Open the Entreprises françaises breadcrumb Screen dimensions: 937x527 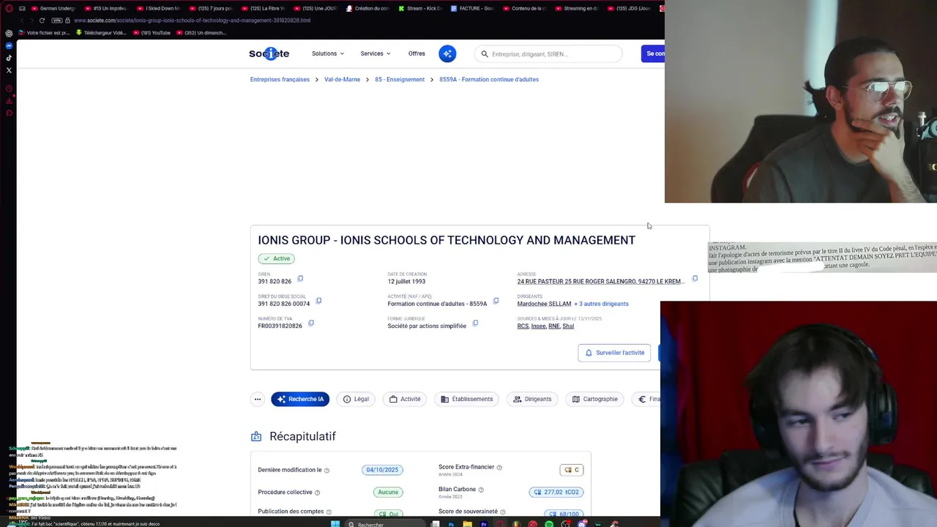pyautogui.click(x=280, y=79)
